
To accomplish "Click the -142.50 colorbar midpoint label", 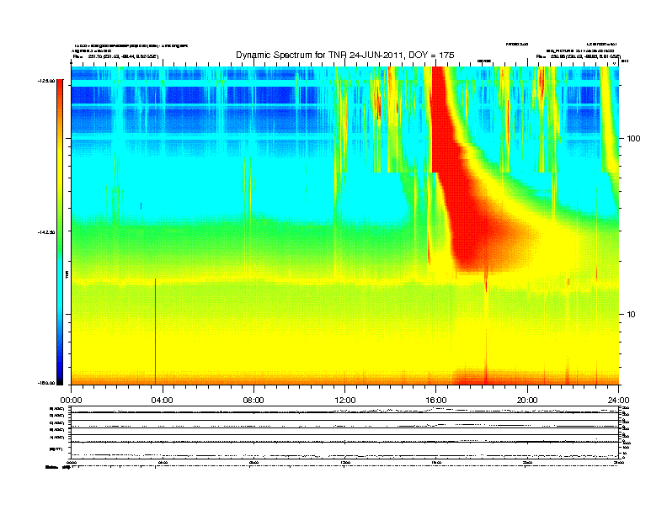I will (x=46, y=232).
